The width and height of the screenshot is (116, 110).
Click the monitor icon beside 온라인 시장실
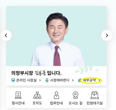click(13, 80)
